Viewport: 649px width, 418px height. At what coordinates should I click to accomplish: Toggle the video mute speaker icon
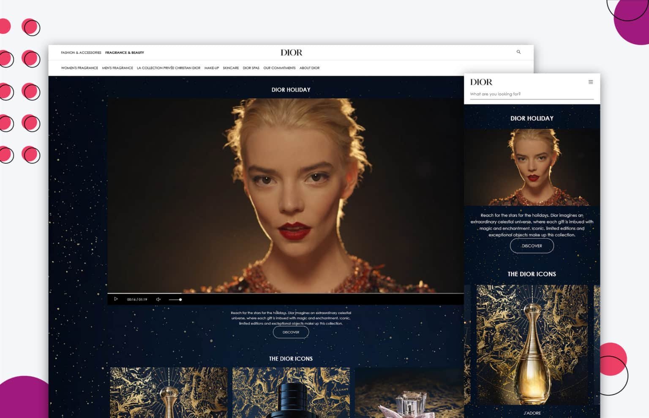[x=158, y=299]
